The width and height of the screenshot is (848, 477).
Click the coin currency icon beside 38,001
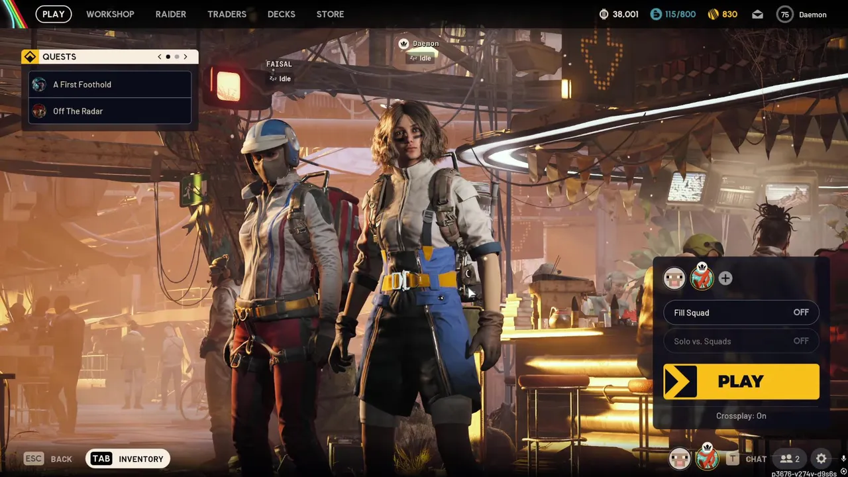coord(604,14)
